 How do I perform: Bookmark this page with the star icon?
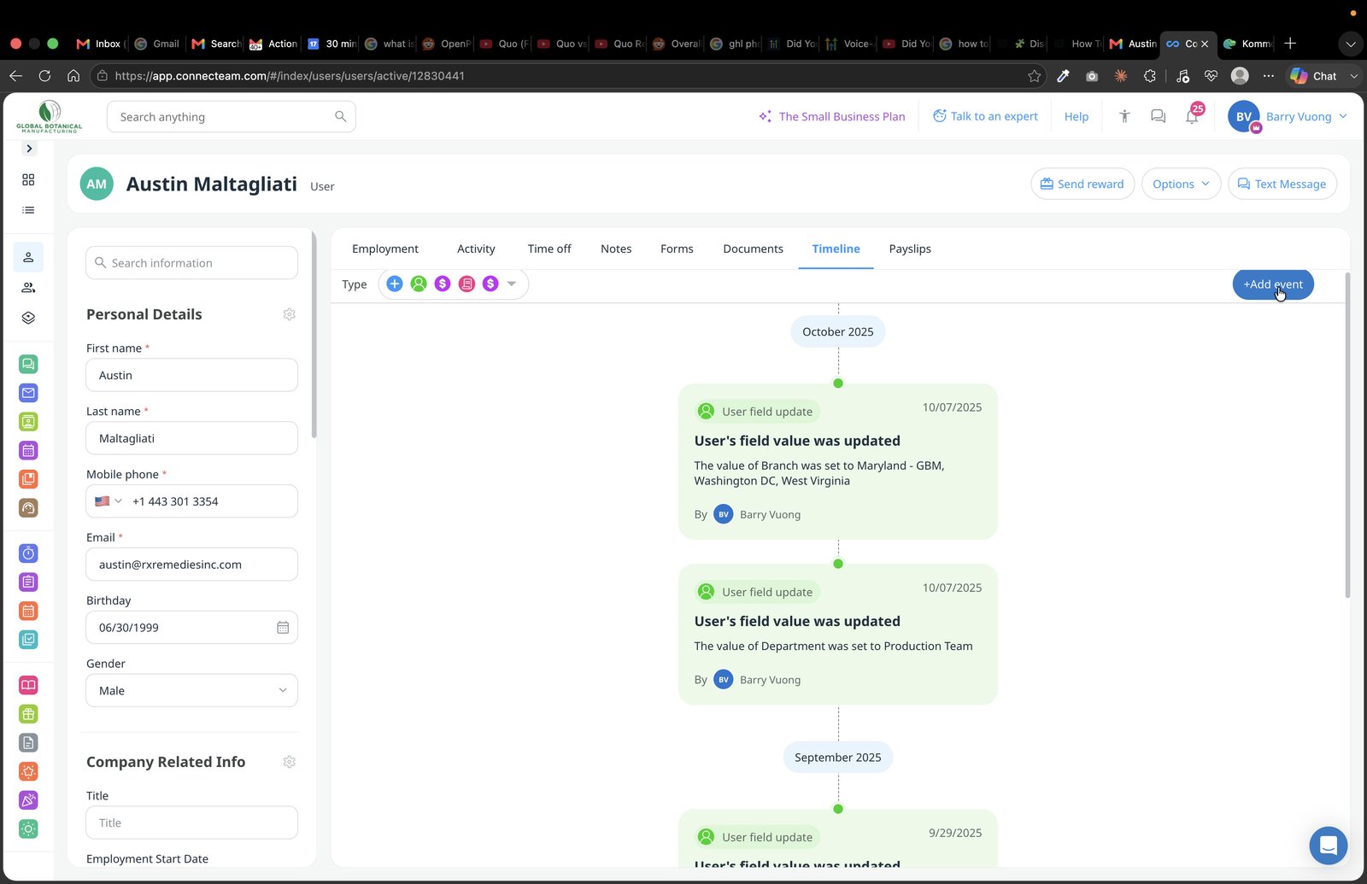(1035, 76)
